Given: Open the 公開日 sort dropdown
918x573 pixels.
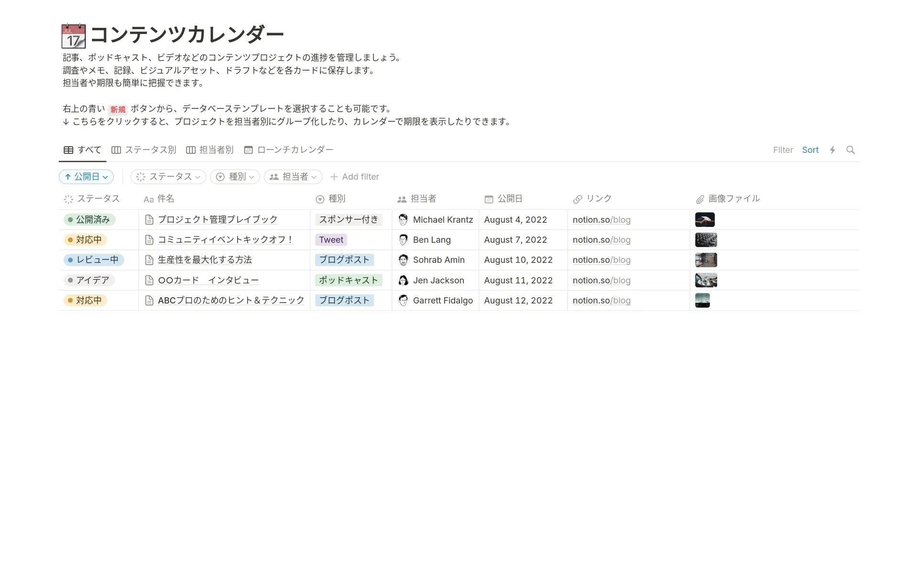Looking at the screenshot, I should coord(86,176).
